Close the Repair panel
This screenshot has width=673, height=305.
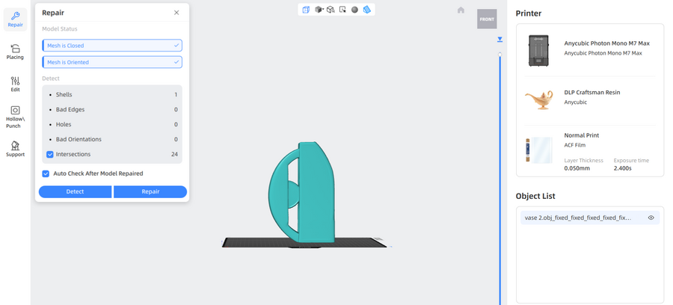(176, 13)
